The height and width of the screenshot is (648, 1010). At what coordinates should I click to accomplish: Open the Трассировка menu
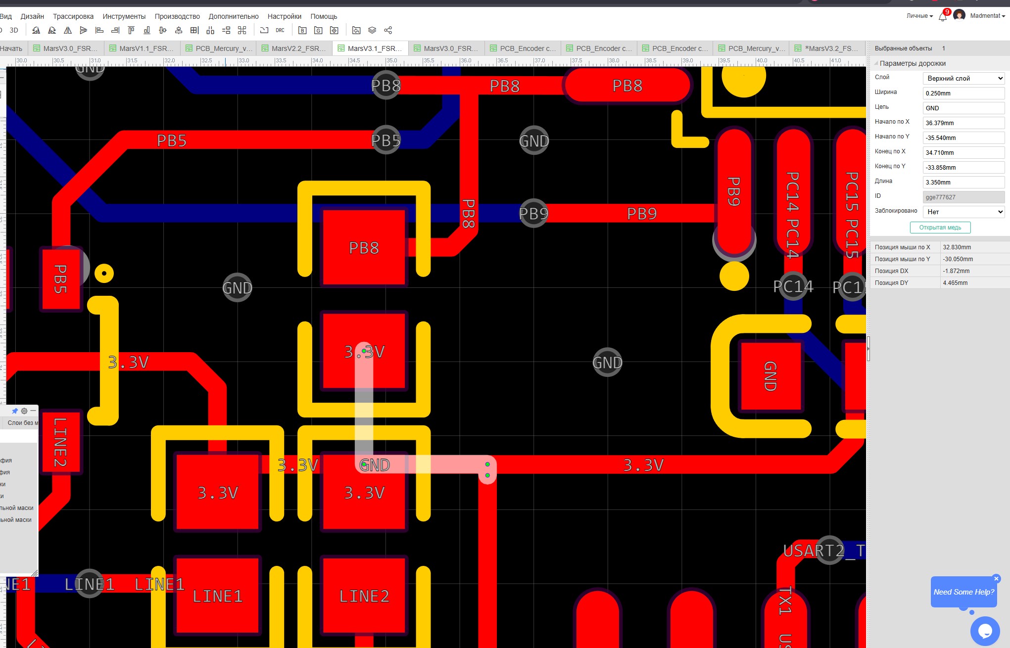pos(73,16)
